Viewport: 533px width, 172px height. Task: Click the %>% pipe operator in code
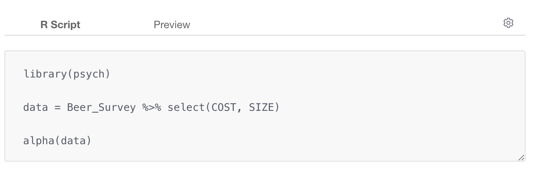pos(151,107)
